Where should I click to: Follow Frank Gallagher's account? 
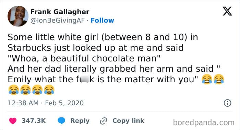click(102, 20)
